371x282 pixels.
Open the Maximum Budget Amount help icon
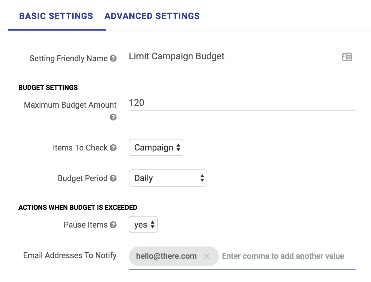tap(113, 117)
